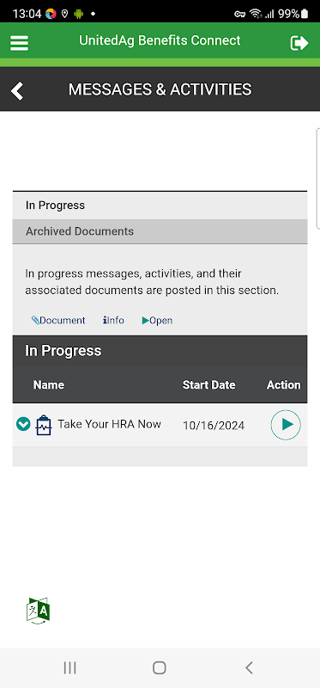The width and height of the screenshot is (320, 688).
Task: Tap the paperclip Document legend icon
Action: 35,320
